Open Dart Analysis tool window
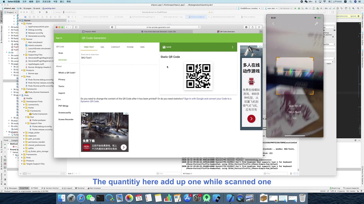 coord(94,188)
